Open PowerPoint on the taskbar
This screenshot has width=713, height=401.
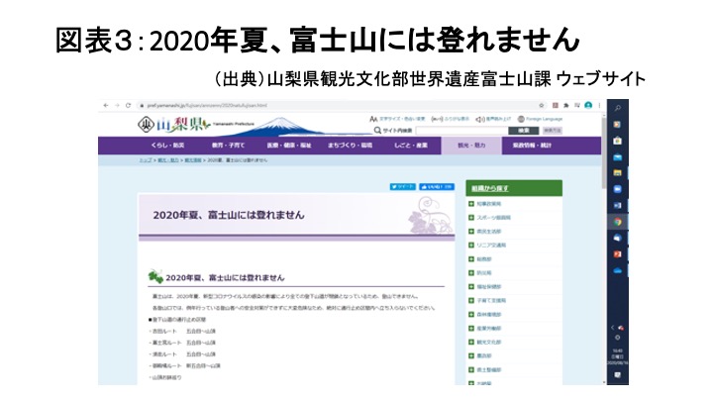(618, 254)
